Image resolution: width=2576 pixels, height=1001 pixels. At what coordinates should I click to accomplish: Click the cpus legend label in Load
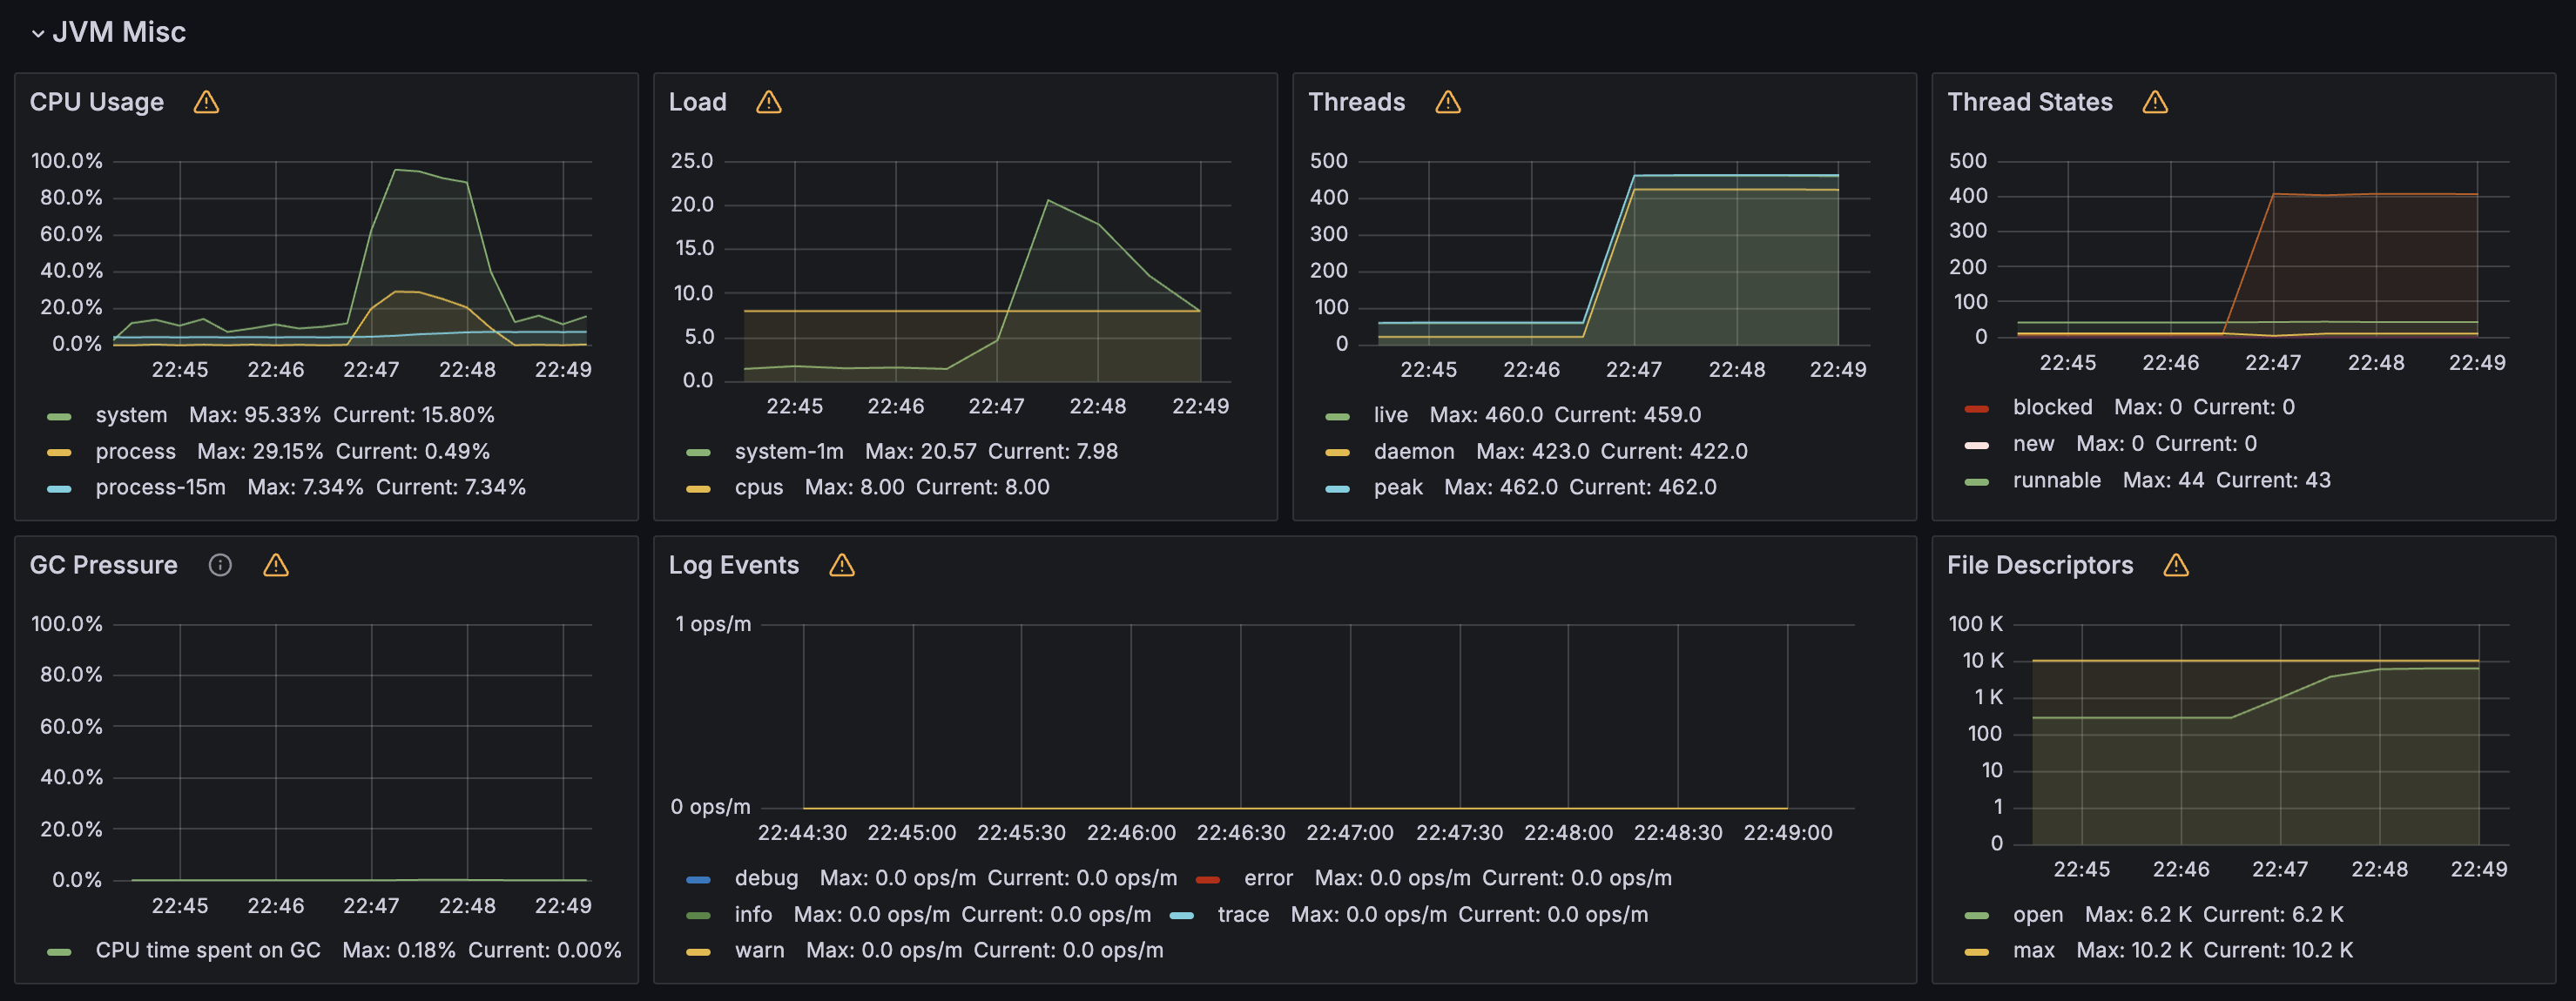(758, 487)
